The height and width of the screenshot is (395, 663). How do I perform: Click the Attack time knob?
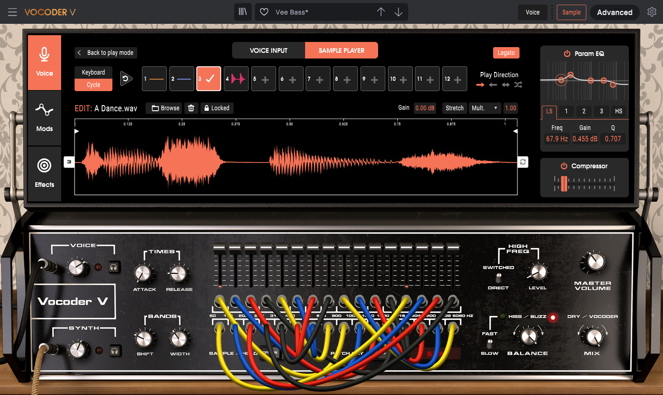pos(143,273)
